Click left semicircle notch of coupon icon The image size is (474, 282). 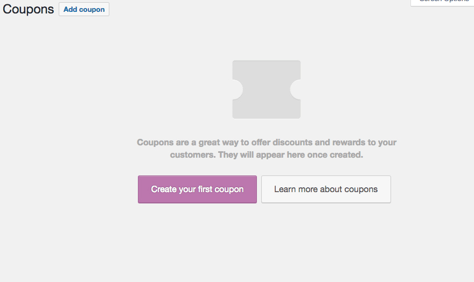click(238, 89)
